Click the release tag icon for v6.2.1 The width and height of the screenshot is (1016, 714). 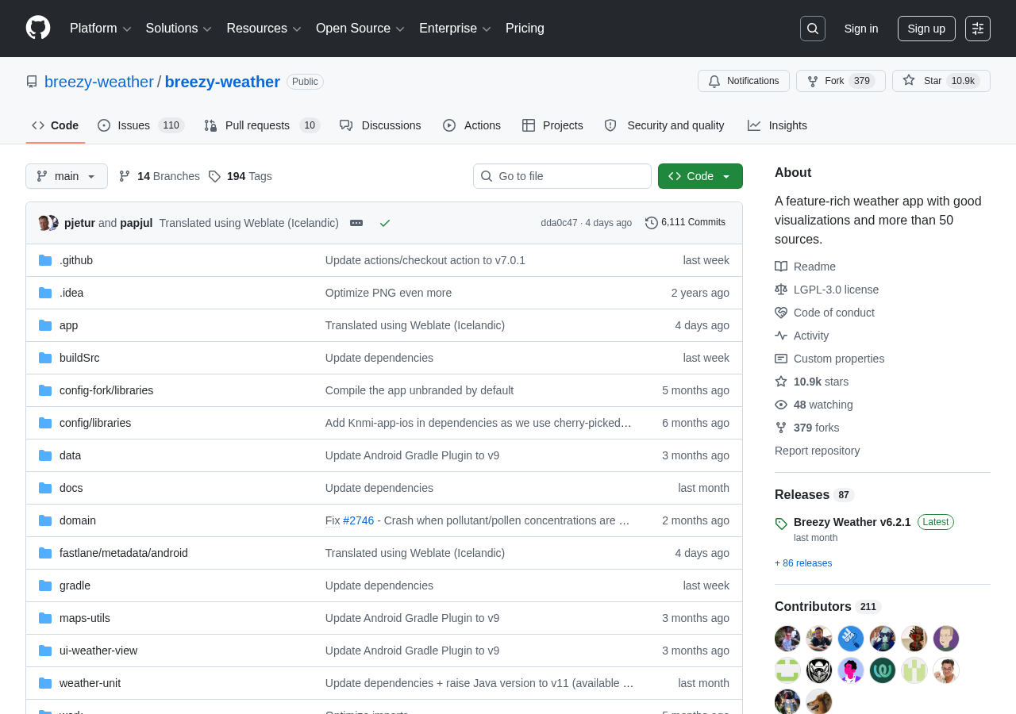(x=781, y=524)
